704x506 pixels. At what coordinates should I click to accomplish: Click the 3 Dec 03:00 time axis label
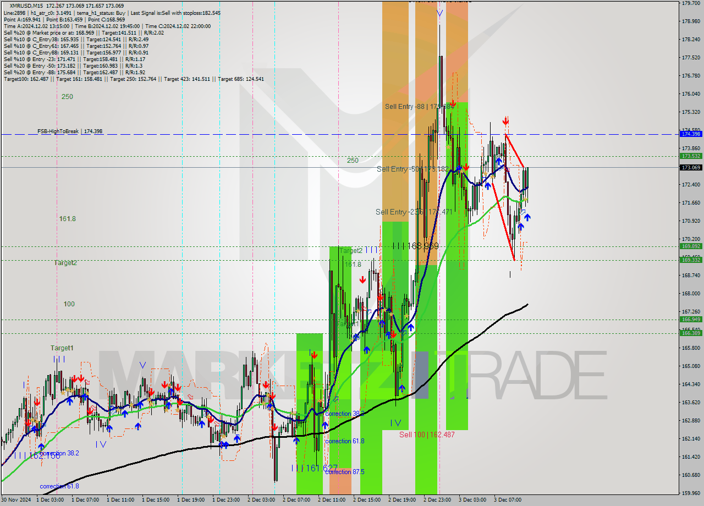coord(472,500)
